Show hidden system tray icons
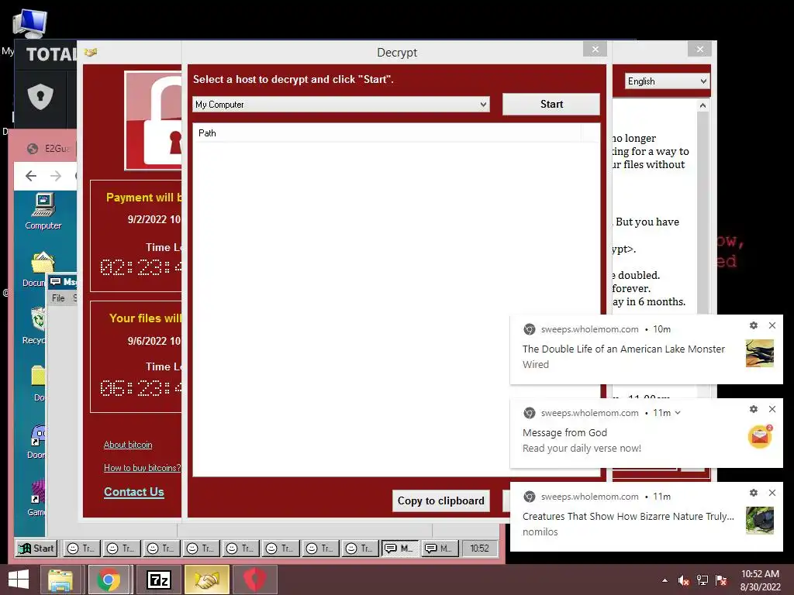The image size is (794, 595). pyautogui.click(x=665, y=580)
